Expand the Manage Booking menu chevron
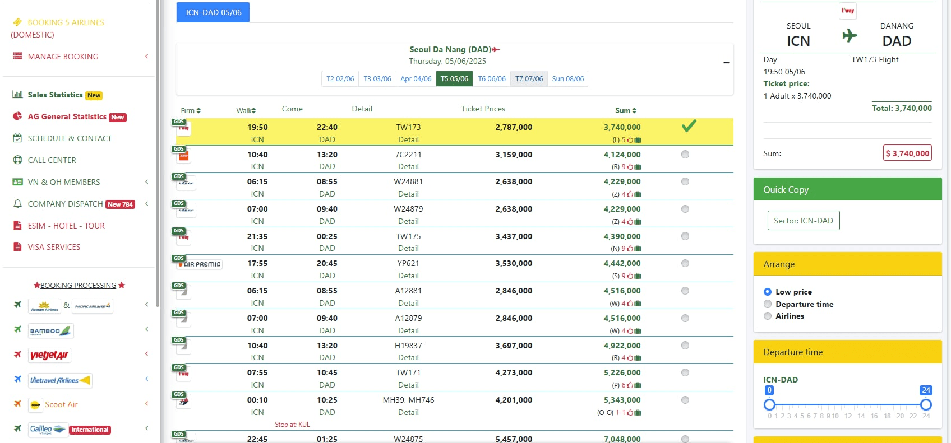The height and width of the screenshot is (443, 951). [146, 56]
